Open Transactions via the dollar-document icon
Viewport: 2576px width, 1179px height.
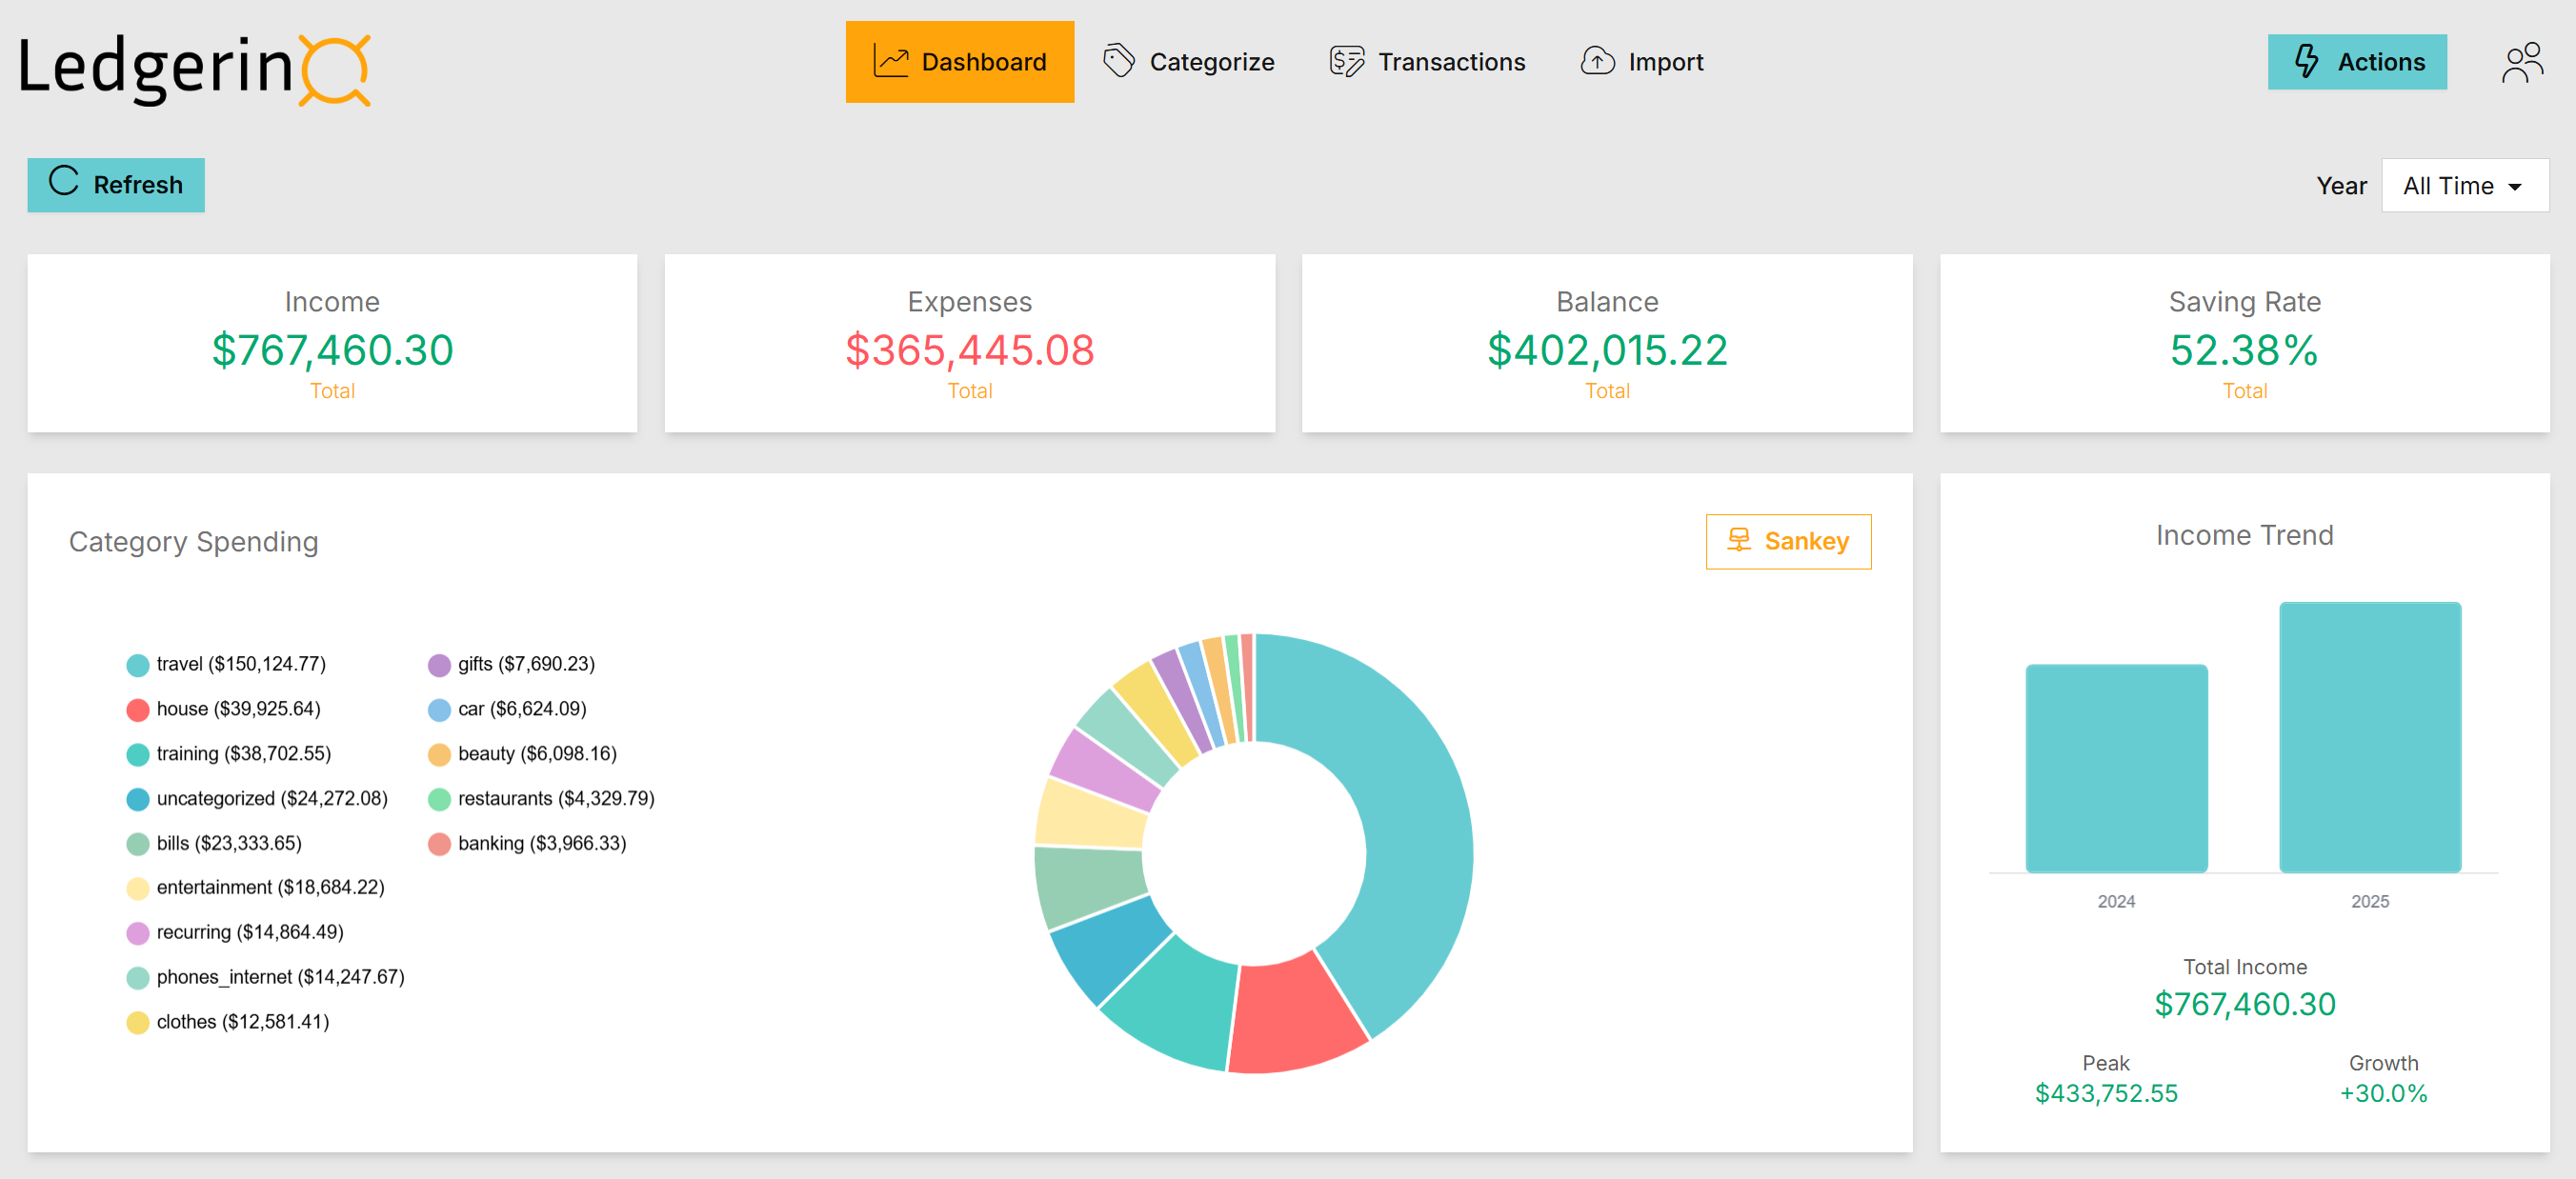tap(1345, 61)
